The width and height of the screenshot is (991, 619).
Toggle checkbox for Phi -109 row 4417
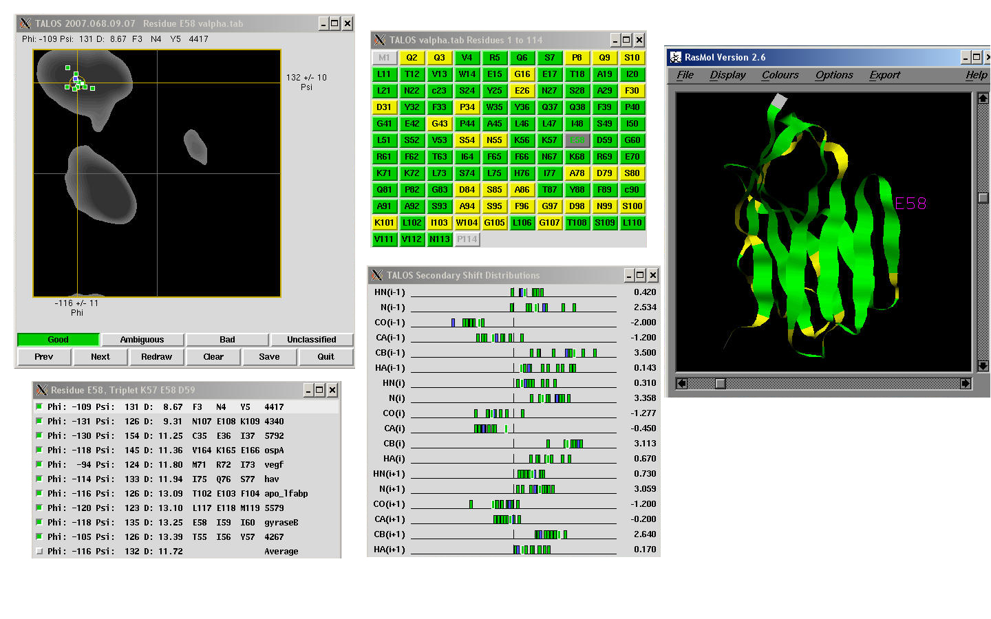39,406
